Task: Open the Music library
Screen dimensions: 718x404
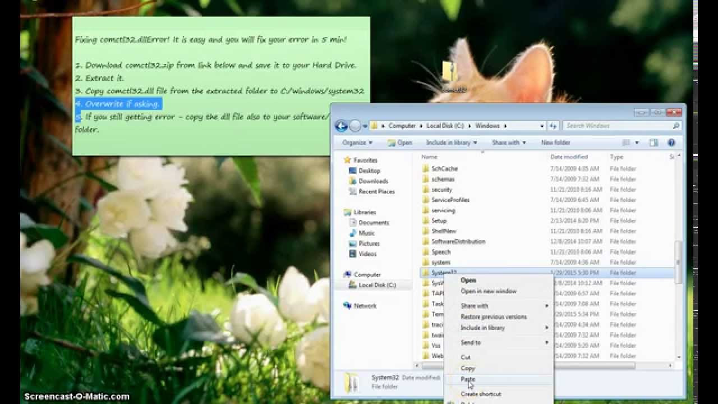Action: click(366, 233)
